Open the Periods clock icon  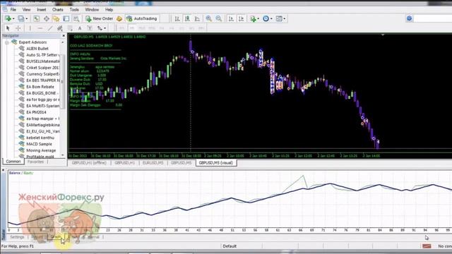pos(266,19)
